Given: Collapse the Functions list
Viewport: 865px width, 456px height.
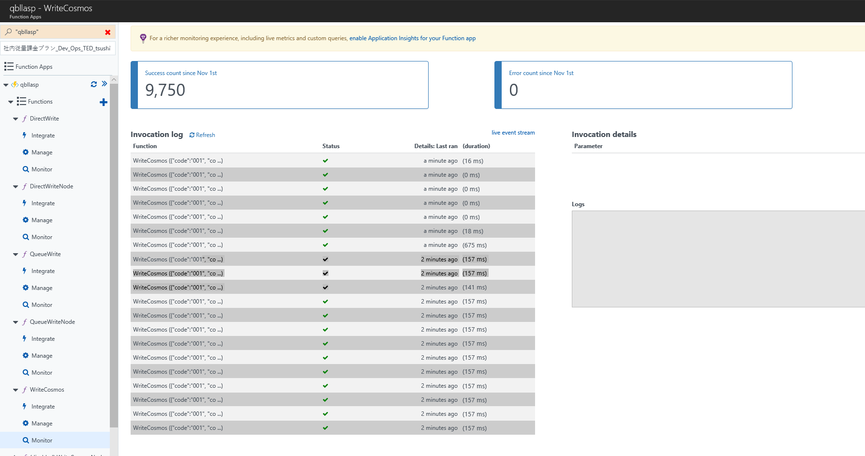Looking at the screenshot, I should click(11, 102).
